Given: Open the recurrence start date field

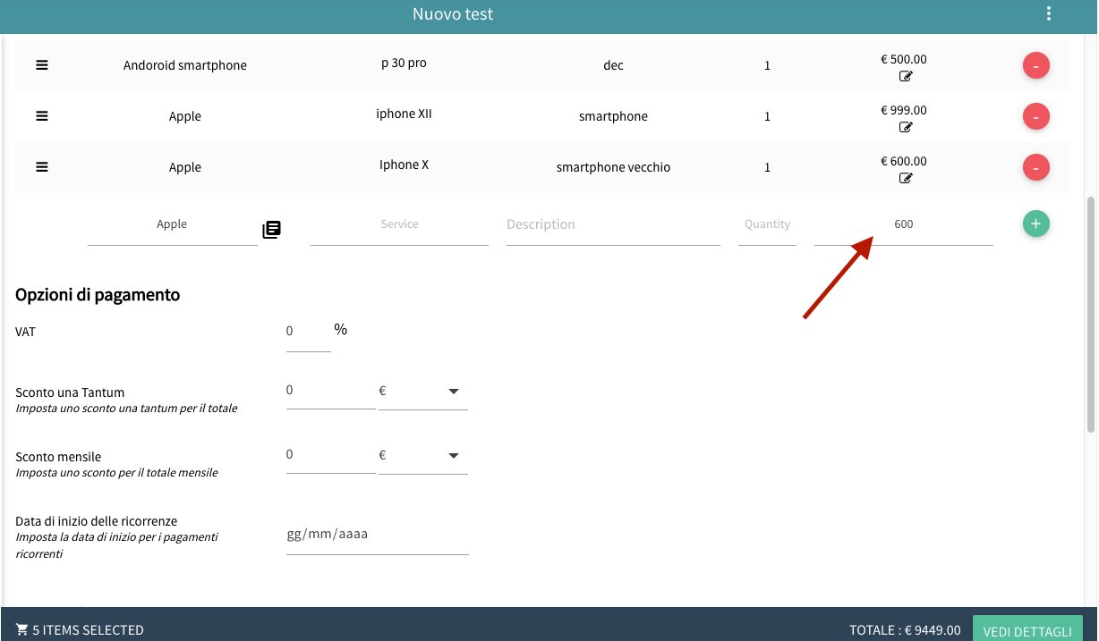Looking at the screenshot, I should pyautogui.click(x=377, y=535).
